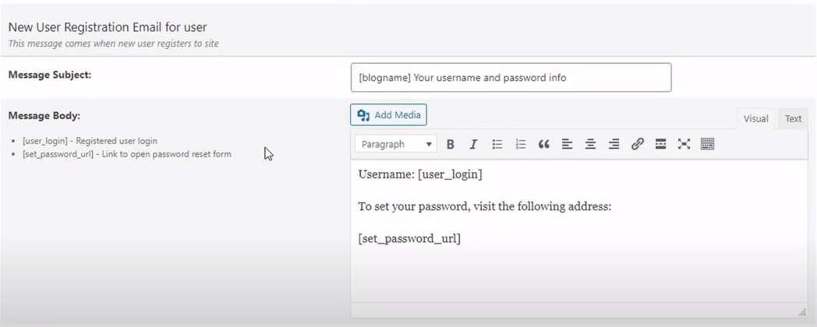Image resolution: width=817 pixels, height=327 pixels.
Task: Click the [set_password_url] line in message body
Action: pyautogui.click(x=409, y=239)
